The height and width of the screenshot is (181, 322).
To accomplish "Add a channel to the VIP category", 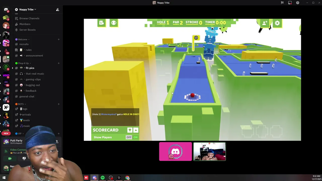I will coord(59,134).
